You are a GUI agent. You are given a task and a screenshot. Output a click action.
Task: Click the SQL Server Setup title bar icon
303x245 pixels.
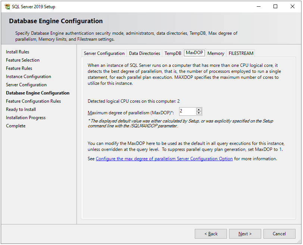point(7,6)
